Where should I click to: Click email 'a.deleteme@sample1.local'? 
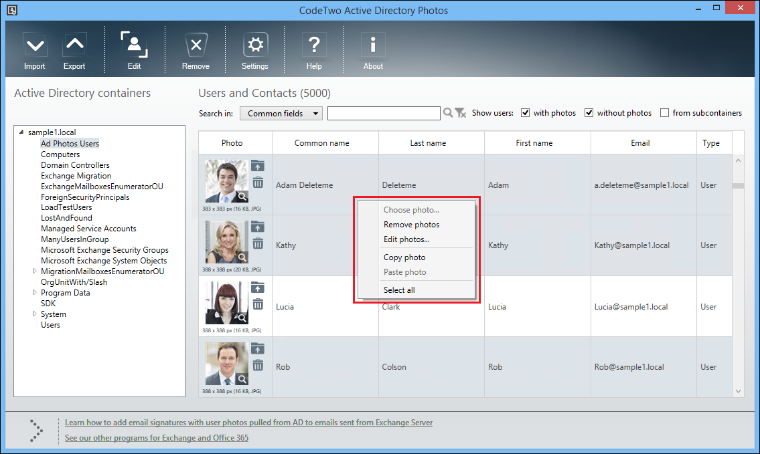pyautogui.click(x=641, y=185)
